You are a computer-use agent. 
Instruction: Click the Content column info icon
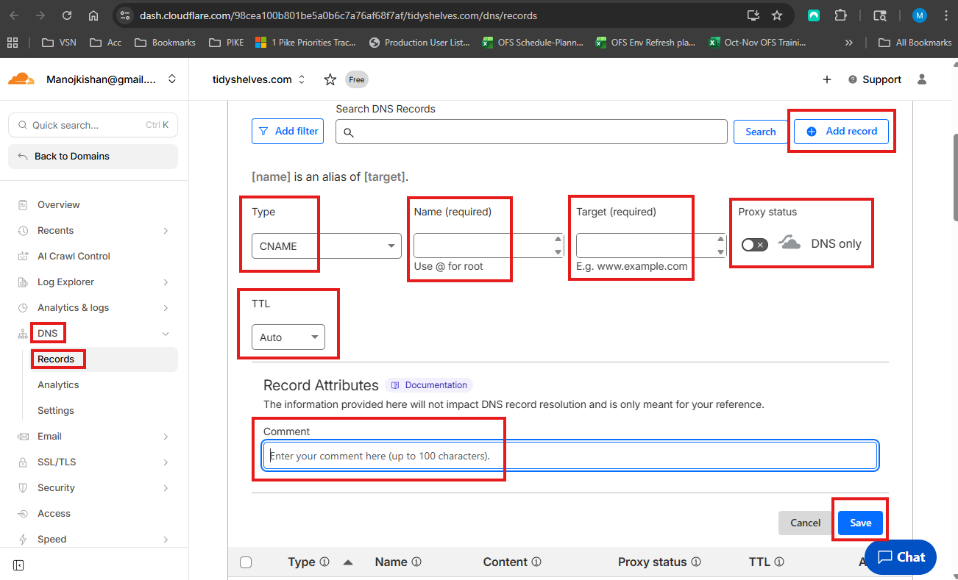pyautogui.click(x=536, y=562)
